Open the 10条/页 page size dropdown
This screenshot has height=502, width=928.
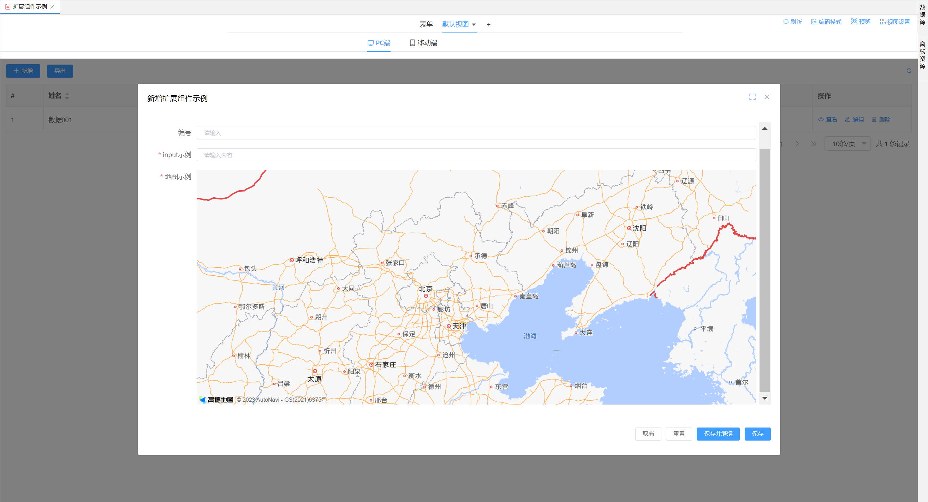(847, 144)
